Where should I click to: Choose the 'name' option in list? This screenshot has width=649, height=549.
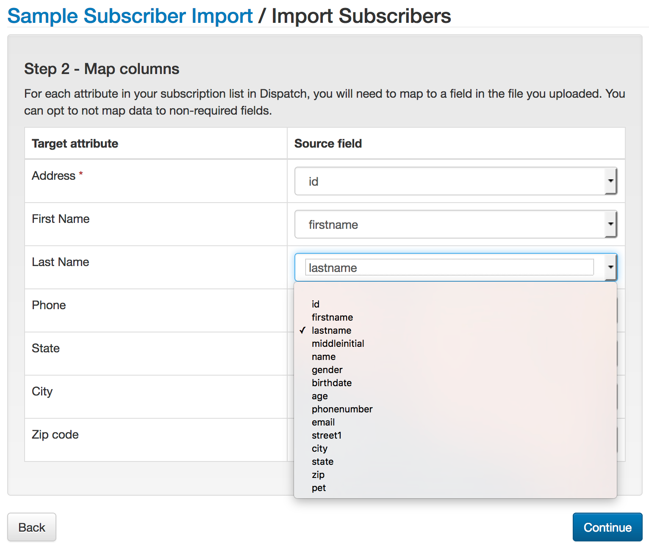[324, 357]
